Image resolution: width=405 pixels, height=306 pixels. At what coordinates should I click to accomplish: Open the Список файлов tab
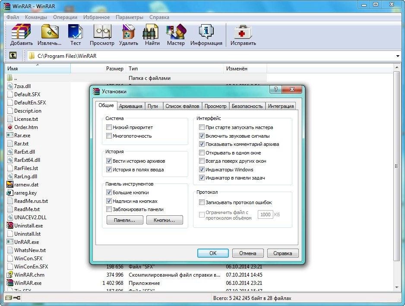coord(182,106)
